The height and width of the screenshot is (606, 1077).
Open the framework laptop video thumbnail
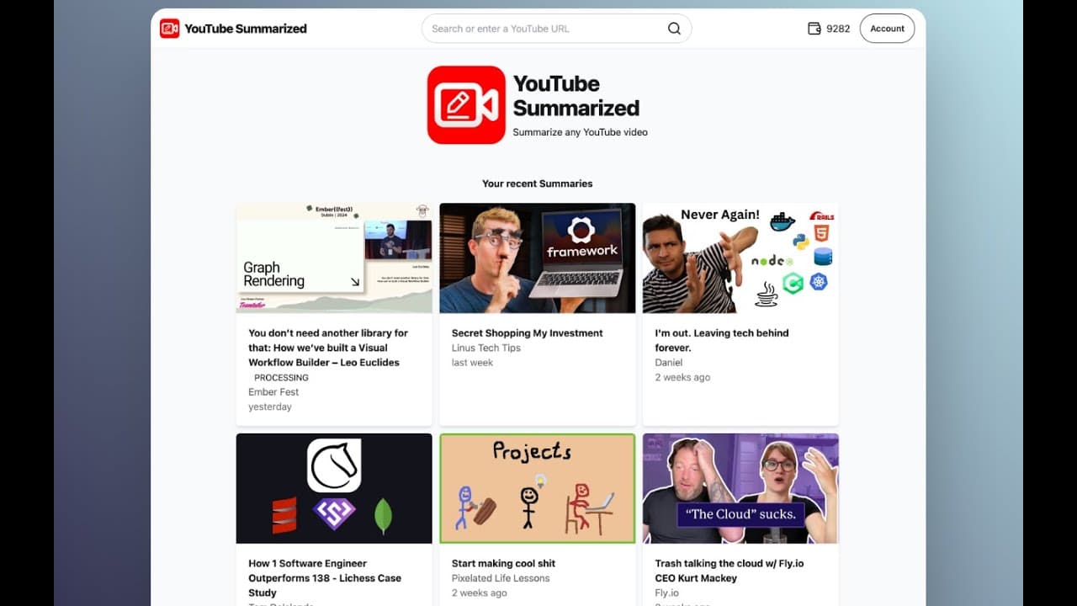[x=538, y=258]
